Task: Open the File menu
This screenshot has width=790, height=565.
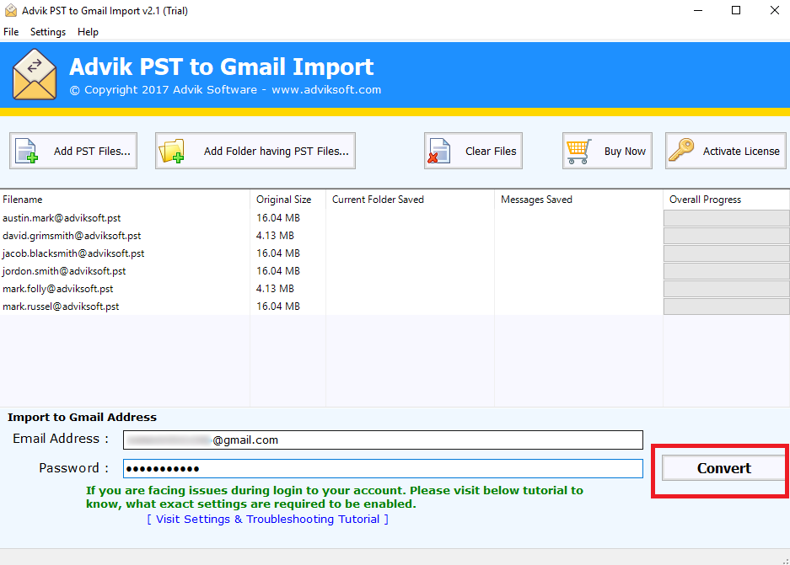Action: (x=11, y=32)
